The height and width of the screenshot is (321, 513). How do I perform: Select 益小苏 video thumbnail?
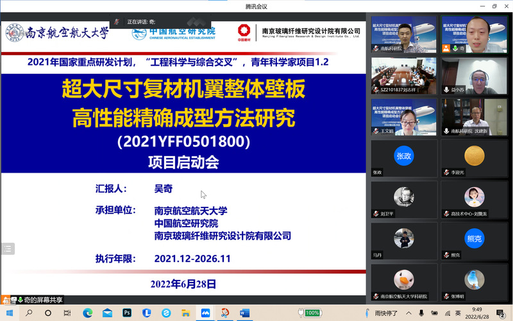pos(474,76)
